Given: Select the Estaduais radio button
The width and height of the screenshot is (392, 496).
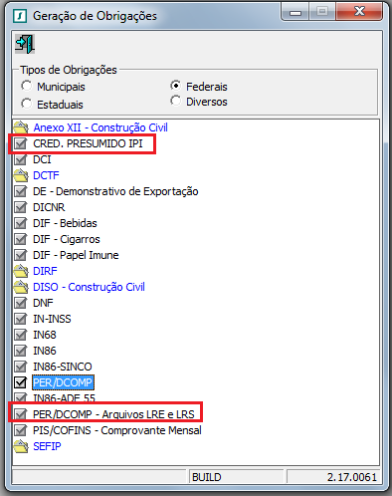Looking at the screenshot, I should point(26,104).
